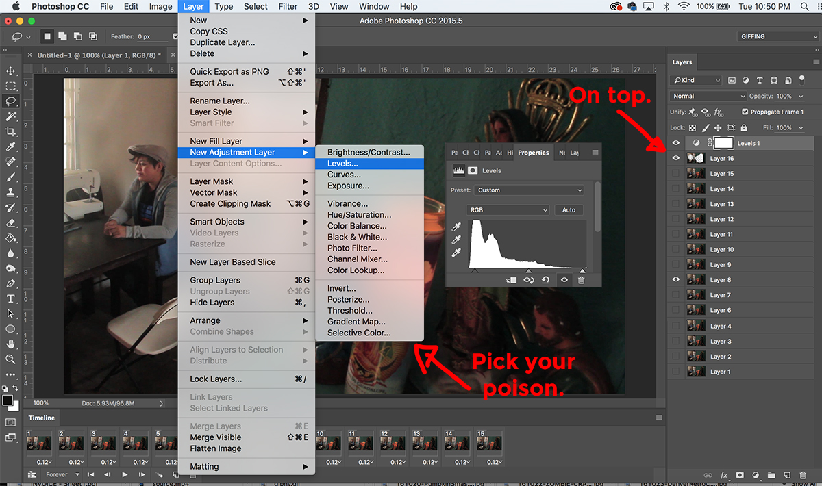
Task: Open the Preset Custom dropdown
Action: tap(529, 190)
